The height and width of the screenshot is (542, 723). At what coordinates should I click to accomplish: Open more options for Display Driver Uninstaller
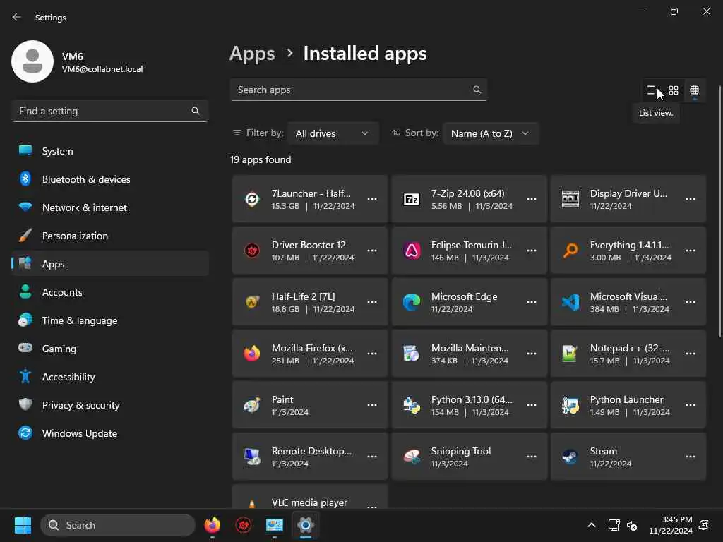click(x=691, y=199)
